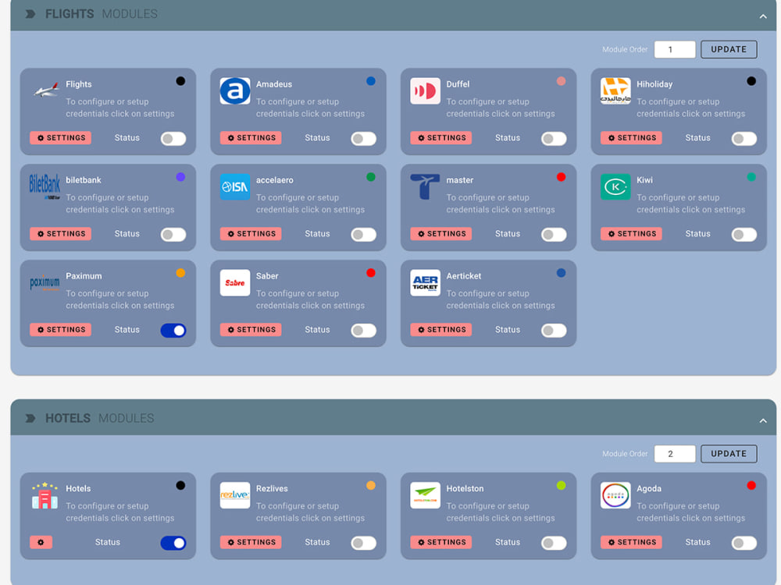781x585 pixels.
Task: Enable the Amadeus status switch
Action: [x=364, y=138]
